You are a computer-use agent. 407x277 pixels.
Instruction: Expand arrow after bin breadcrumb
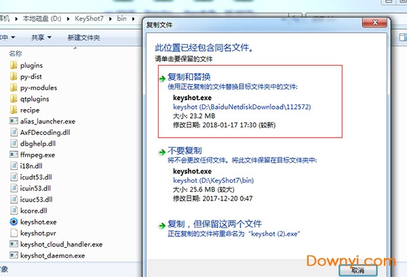(133, 19)
